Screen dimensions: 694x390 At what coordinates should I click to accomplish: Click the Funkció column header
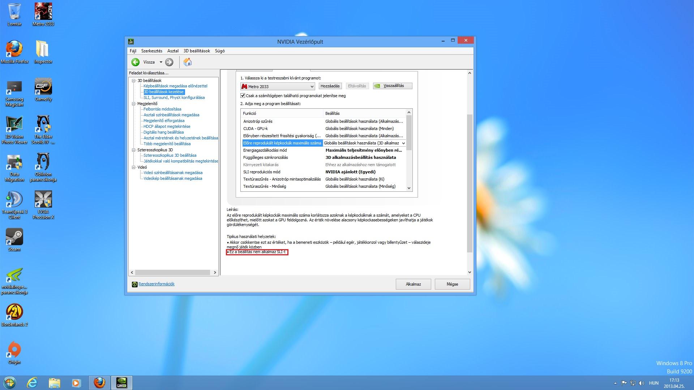click(x=282, y=113)
